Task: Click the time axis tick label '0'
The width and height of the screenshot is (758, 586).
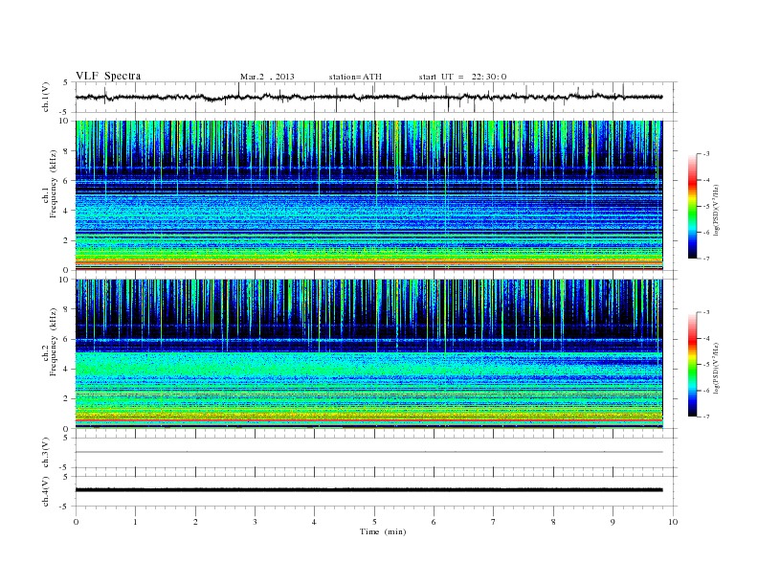Action: [x=76, y=522]
